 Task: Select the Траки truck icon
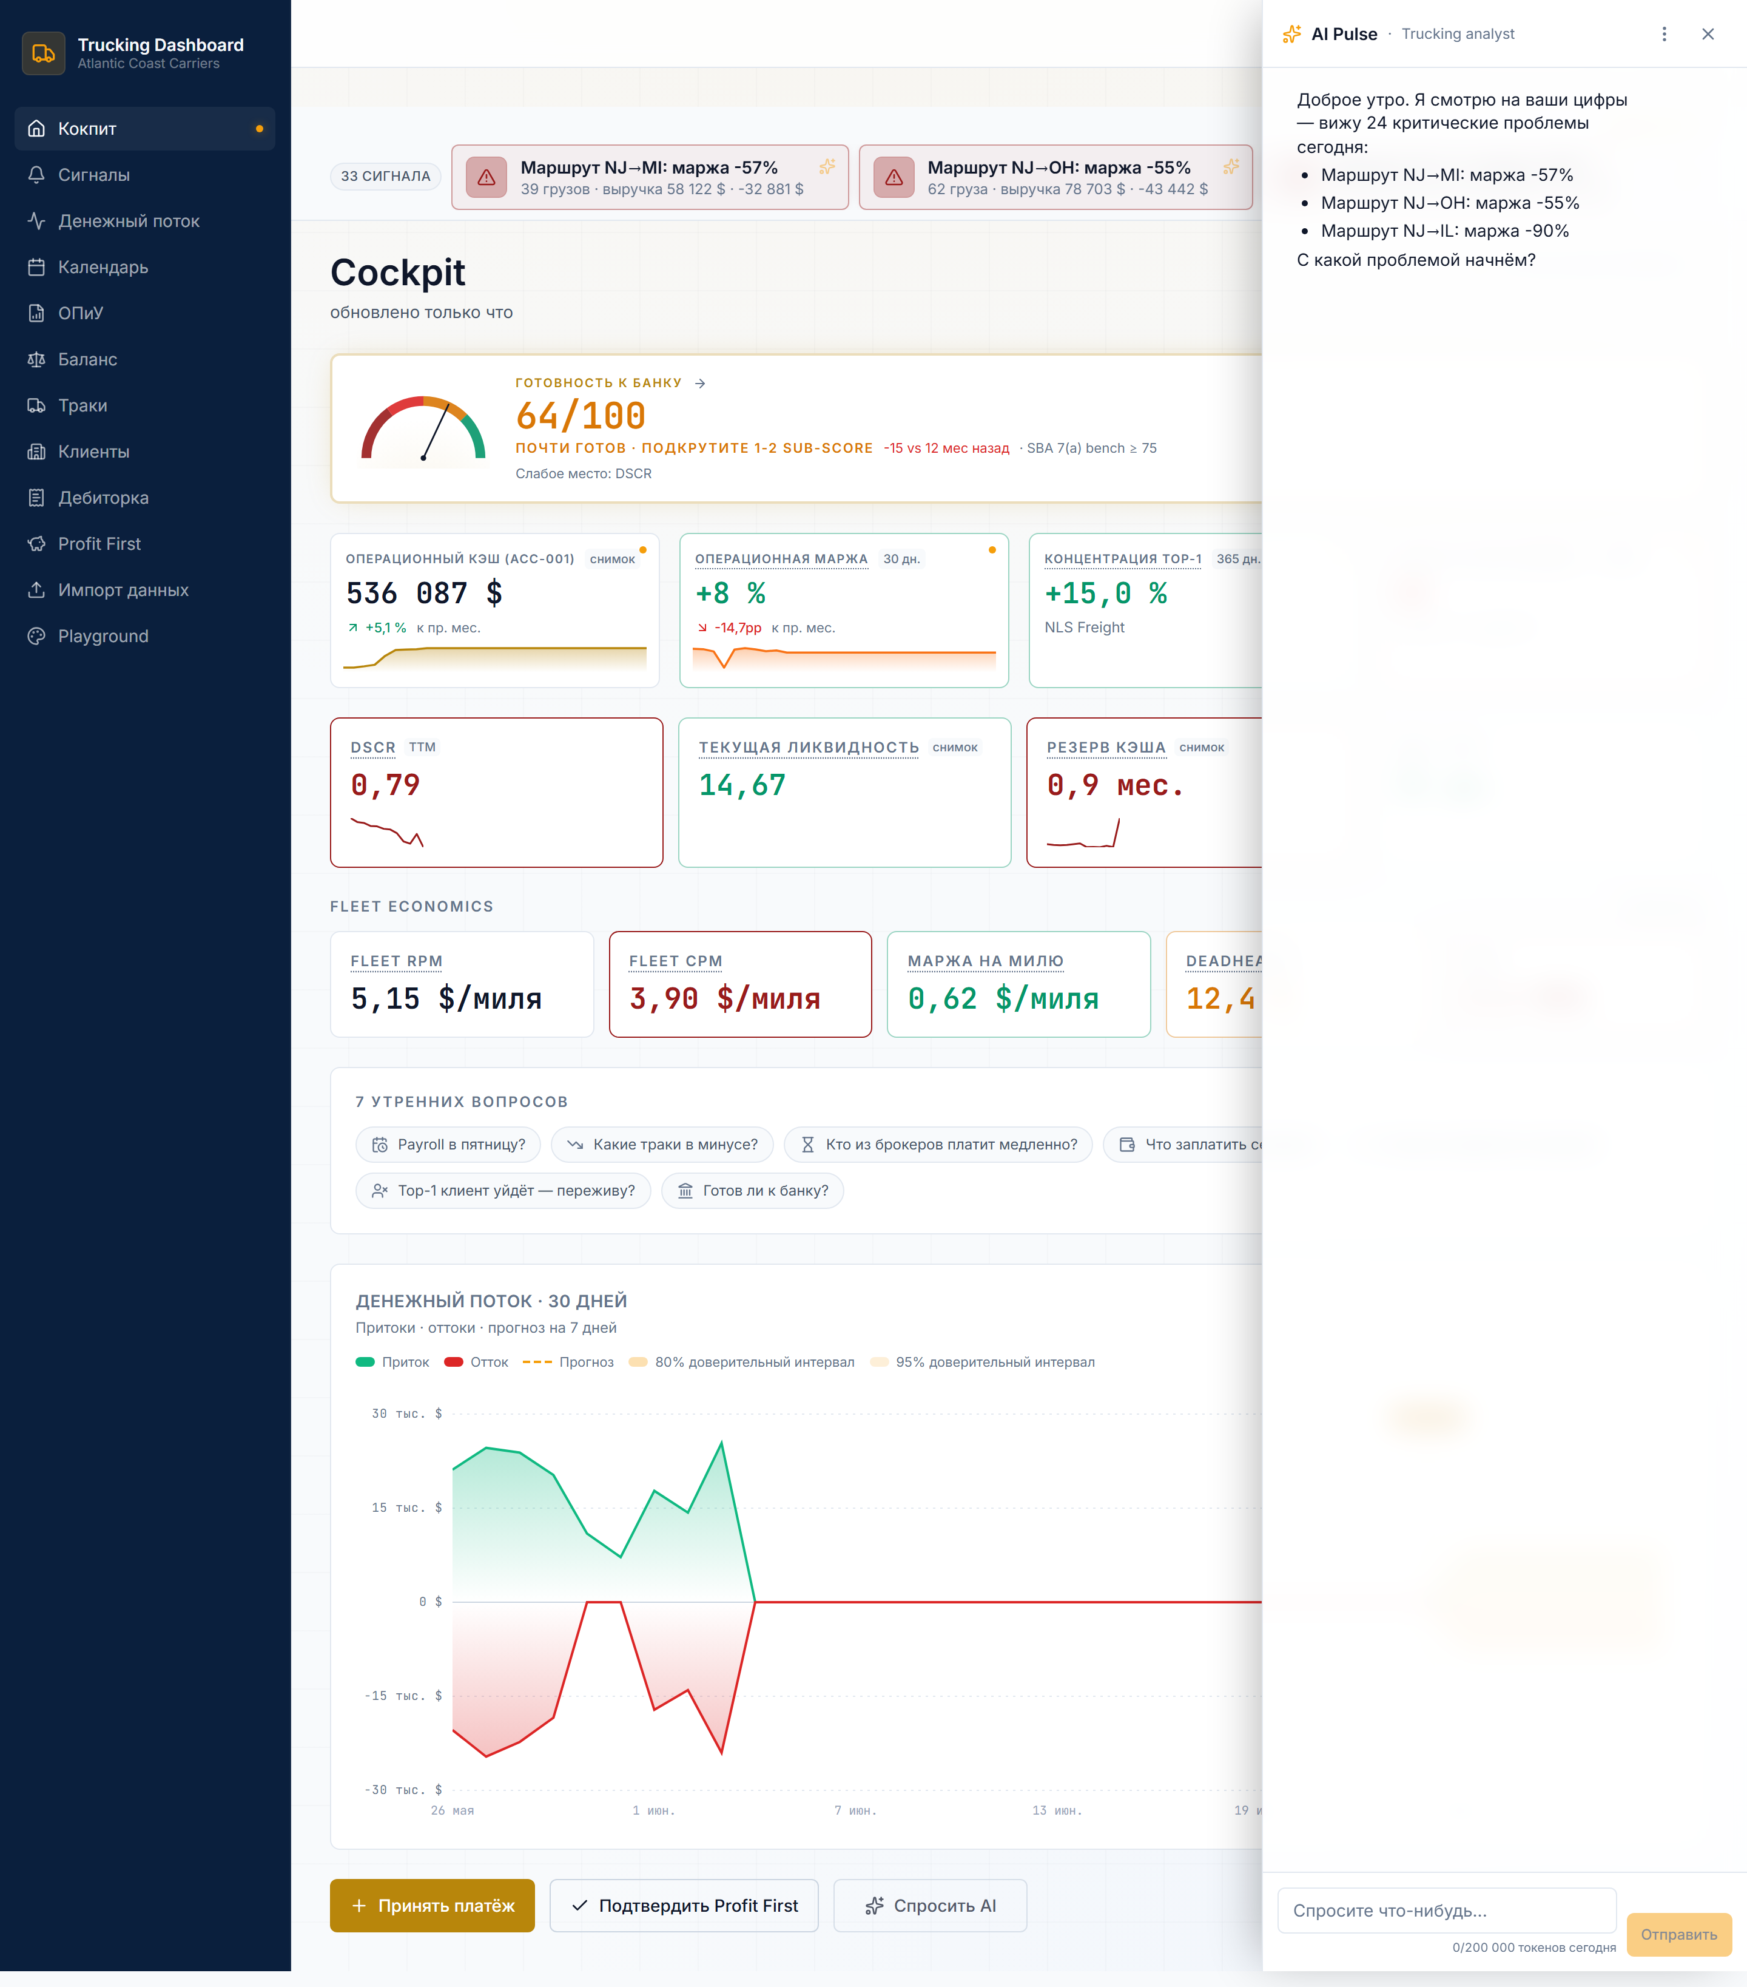[36, 405]
